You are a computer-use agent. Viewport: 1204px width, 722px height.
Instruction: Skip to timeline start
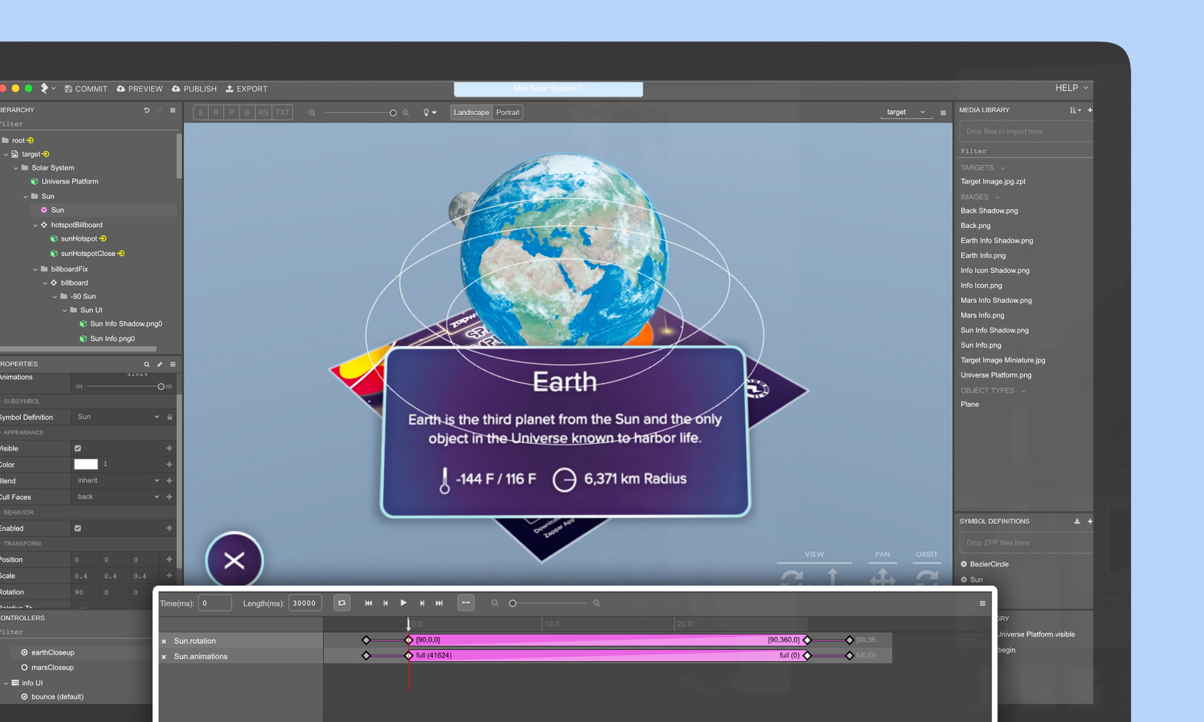click(369, 603)
